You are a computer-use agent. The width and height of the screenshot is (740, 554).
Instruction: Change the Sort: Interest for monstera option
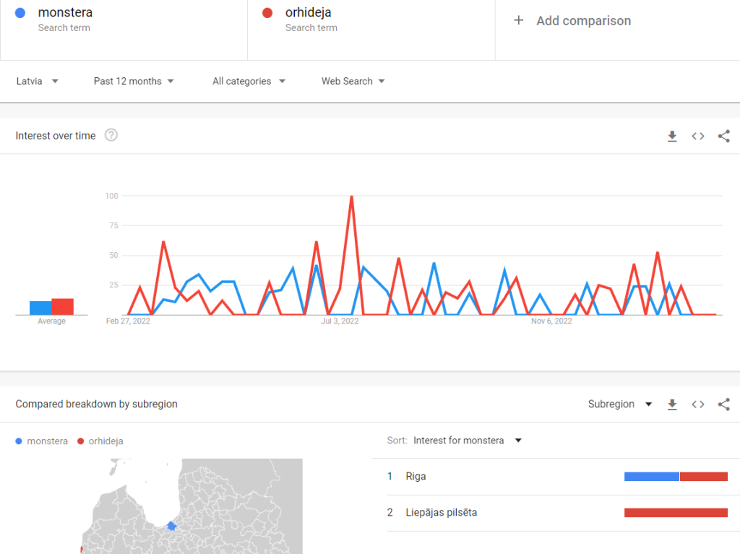tap(467, 441)
